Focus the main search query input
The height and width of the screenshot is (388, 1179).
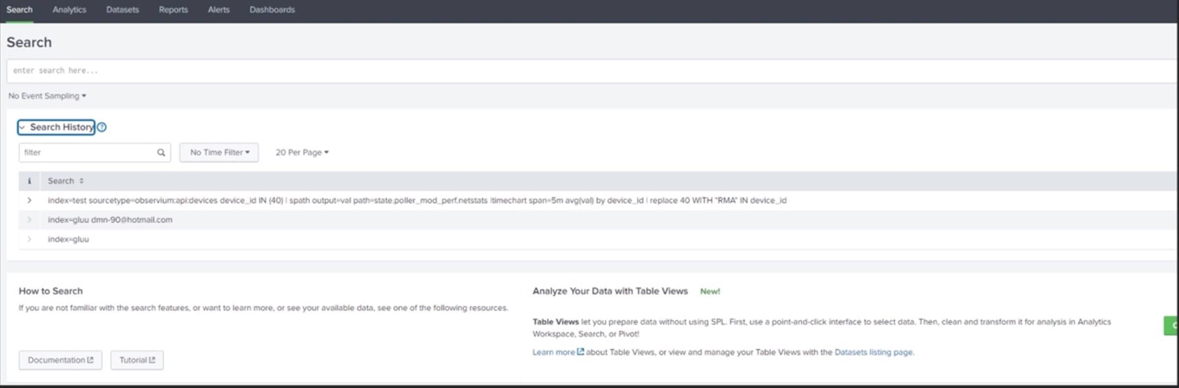point(592,71)
